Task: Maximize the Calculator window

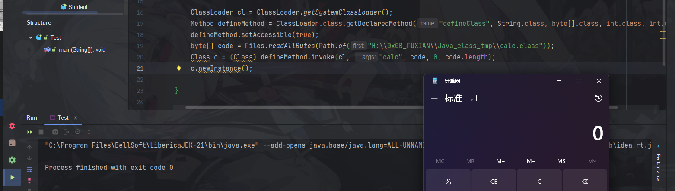Action: coord(579,81)
